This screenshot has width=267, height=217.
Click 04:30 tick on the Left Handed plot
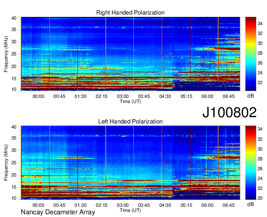[x=165, y=205]
